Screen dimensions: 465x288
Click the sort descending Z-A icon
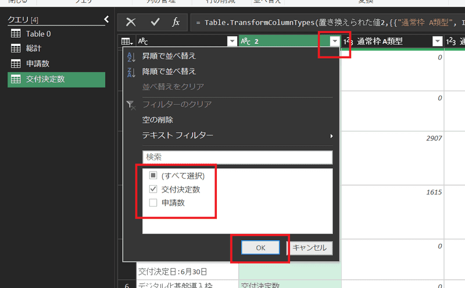131,72
